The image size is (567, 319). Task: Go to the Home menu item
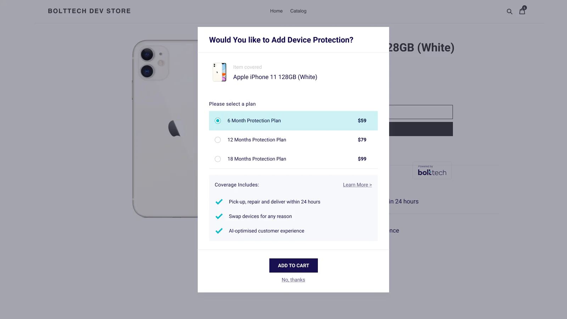click(276, 11)
